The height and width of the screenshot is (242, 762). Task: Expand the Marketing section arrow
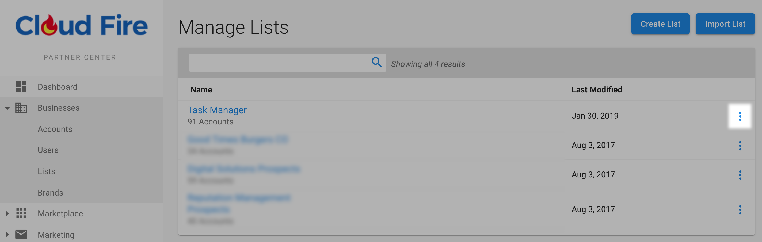7,235
